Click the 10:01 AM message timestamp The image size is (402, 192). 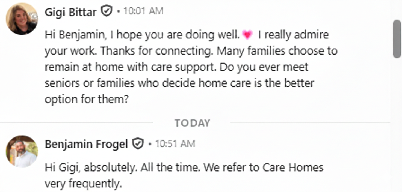click(x=143, y=11)
